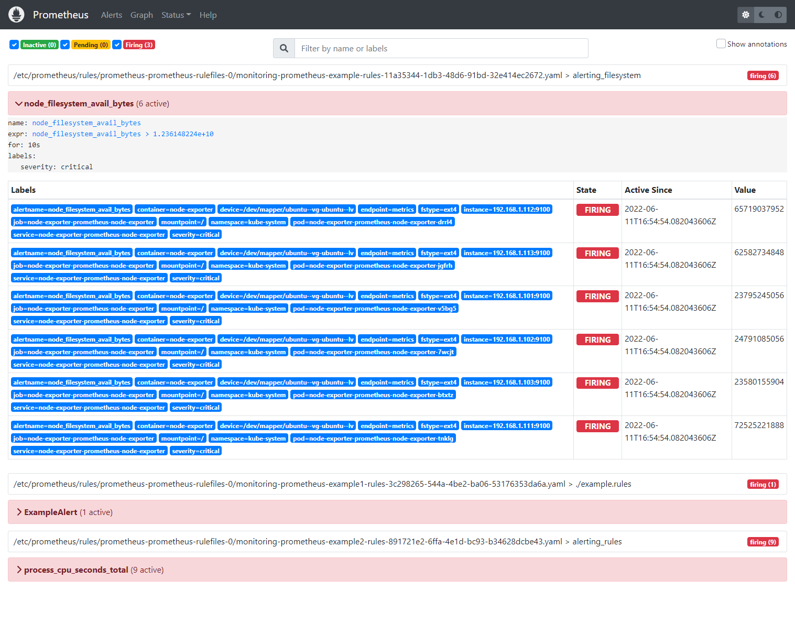Viewport: 795px width, 624px height.
Task: Click the FIRING state for instance 192.168.1.111
Action: click(597, 426)
